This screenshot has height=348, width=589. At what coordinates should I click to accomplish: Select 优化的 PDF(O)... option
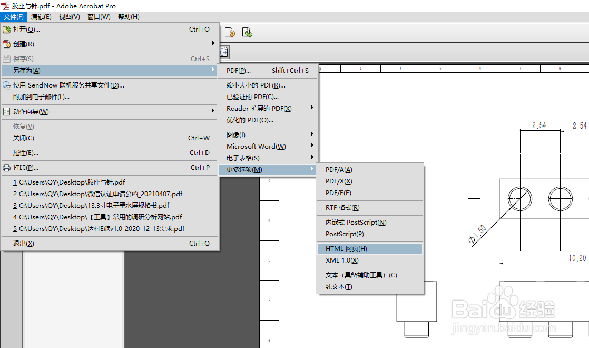(x=268, y=120)
